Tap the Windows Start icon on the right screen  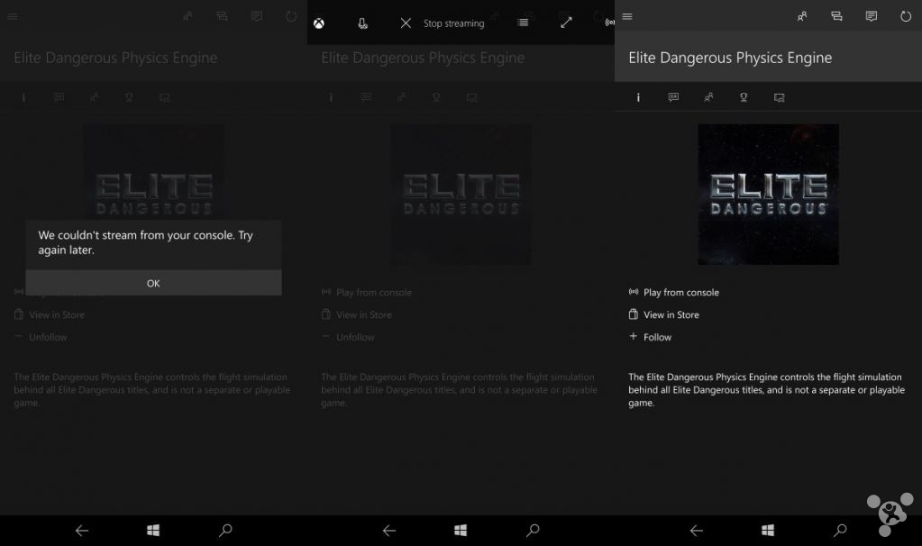pos(768,531)
